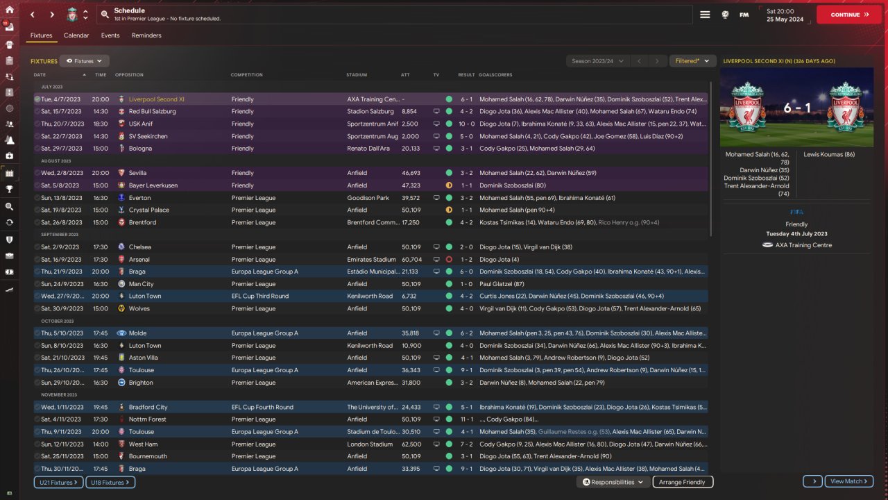
Task: Click the world globe icon in top bar
Action: [725, 15]
